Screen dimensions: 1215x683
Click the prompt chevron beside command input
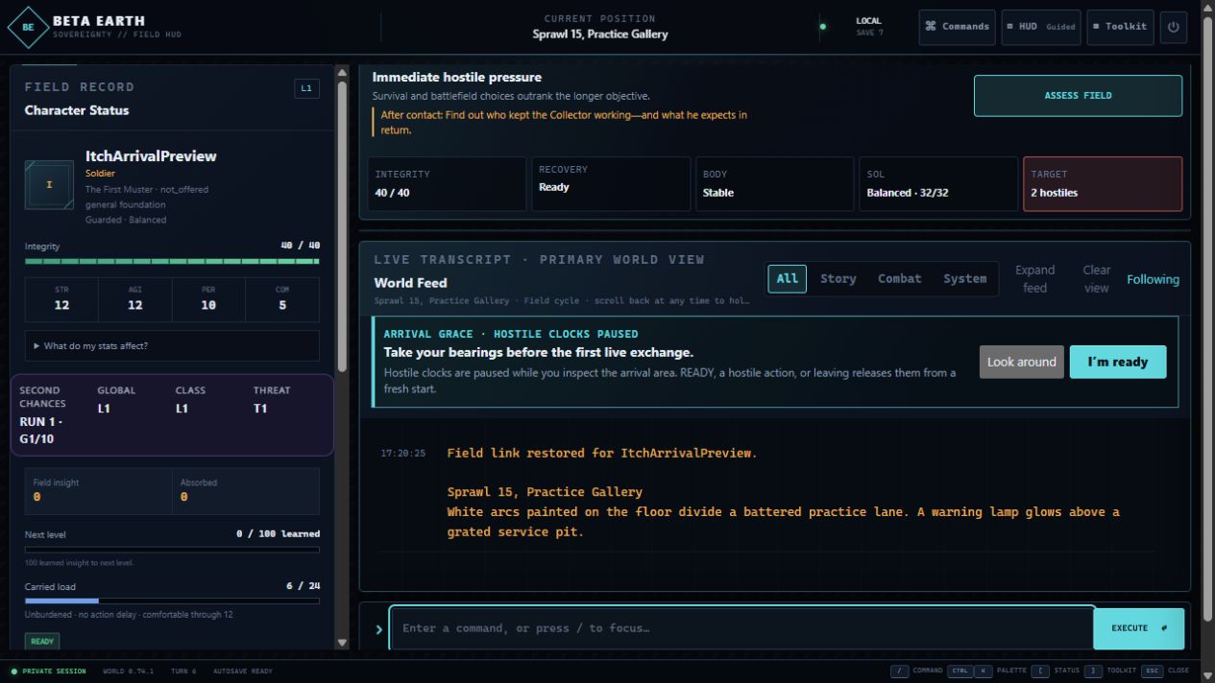point(378,629)
